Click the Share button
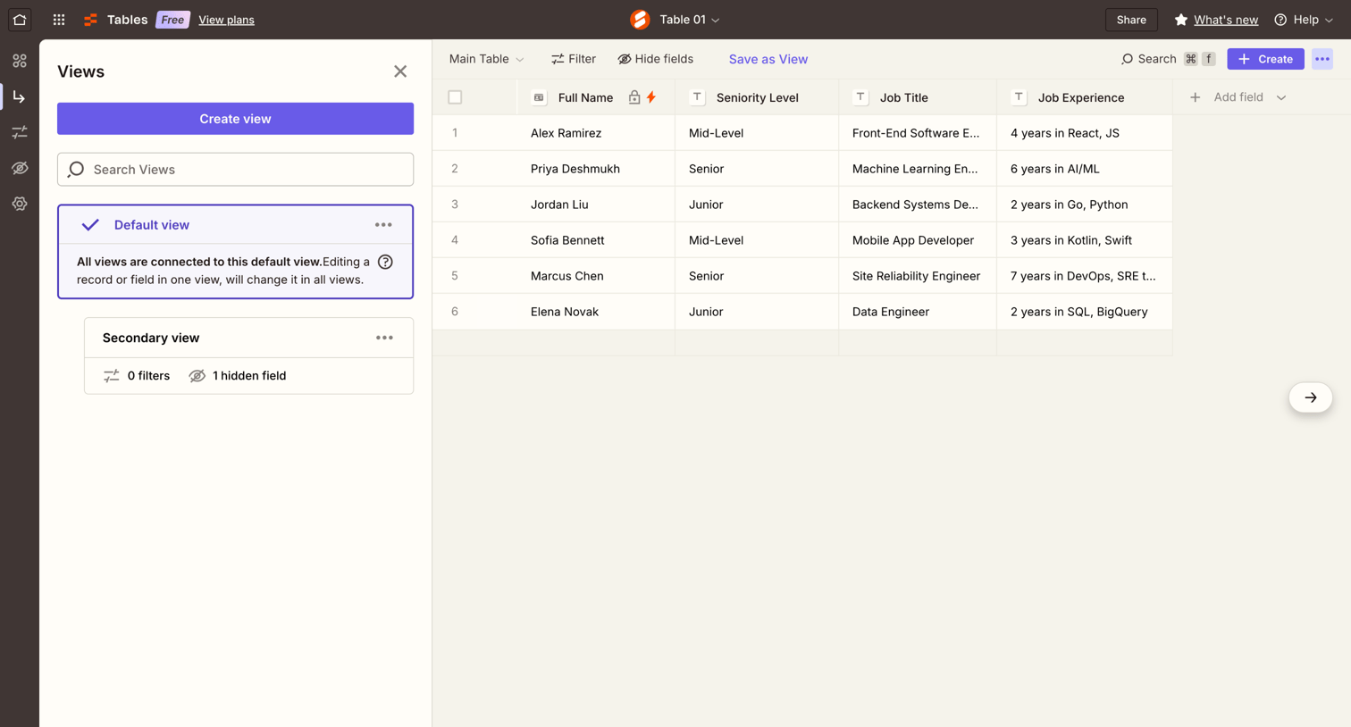Screen dimensions: 1351x727 coord(1131,20)
